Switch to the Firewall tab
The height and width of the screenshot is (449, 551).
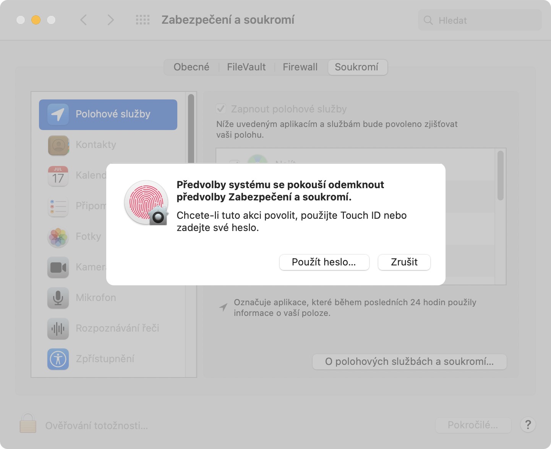tap(300, 67)
